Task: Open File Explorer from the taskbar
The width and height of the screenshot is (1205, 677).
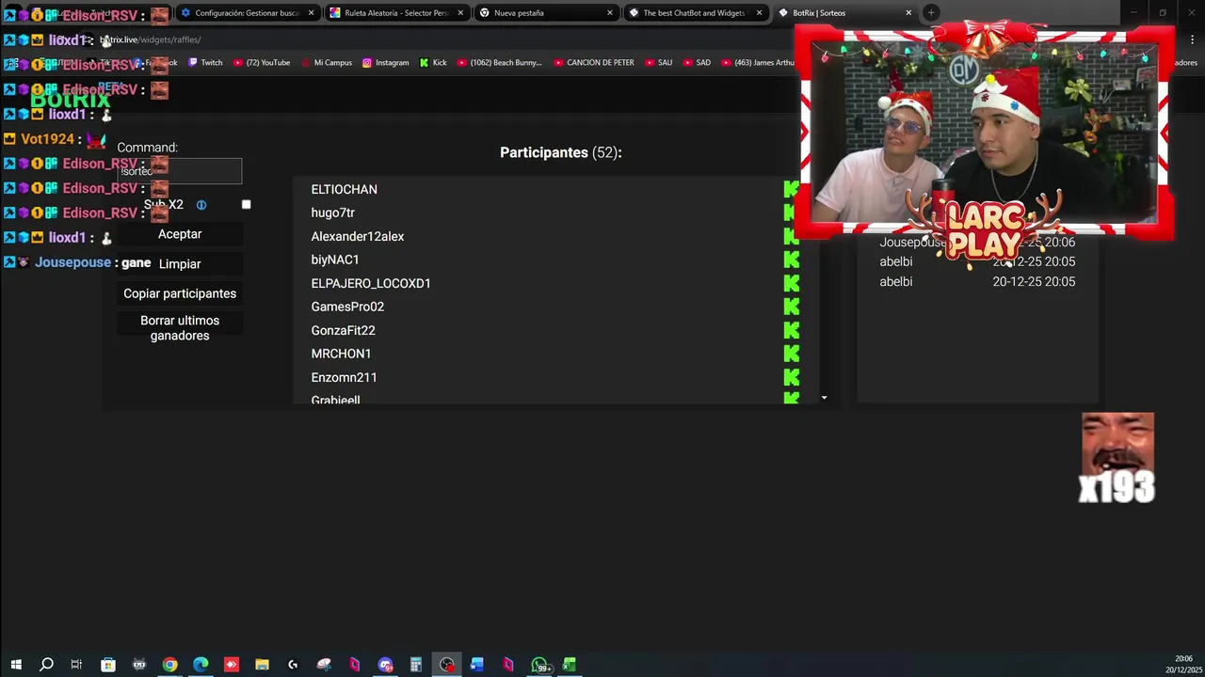Action: coord(262,665)
